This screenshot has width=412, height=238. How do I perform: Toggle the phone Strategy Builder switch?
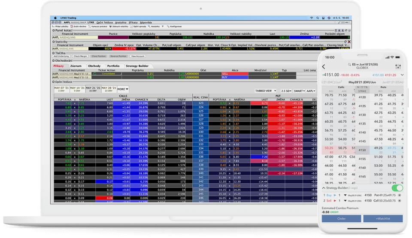(397, 188)
